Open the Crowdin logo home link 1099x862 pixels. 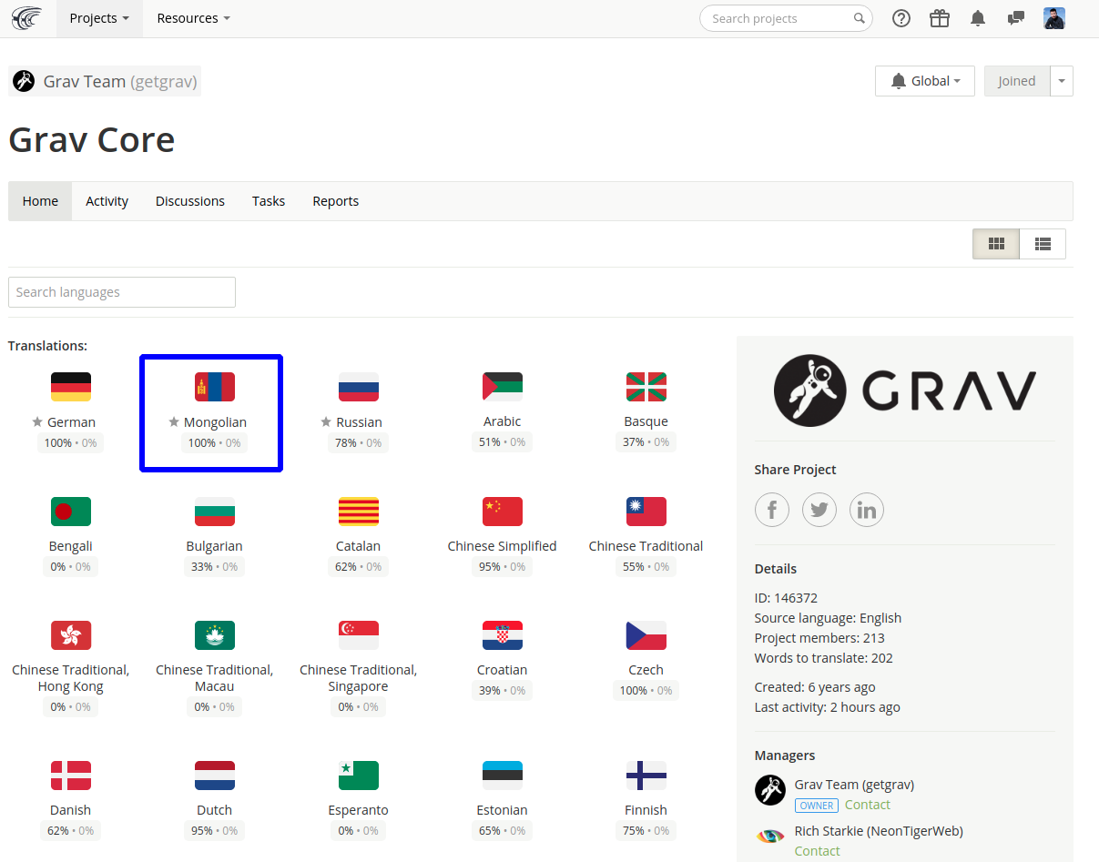tap(26, 18)
